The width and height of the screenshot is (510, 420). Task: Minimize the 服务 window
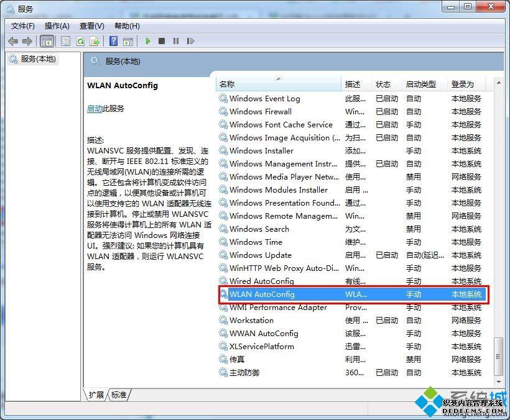click(451, 6)
